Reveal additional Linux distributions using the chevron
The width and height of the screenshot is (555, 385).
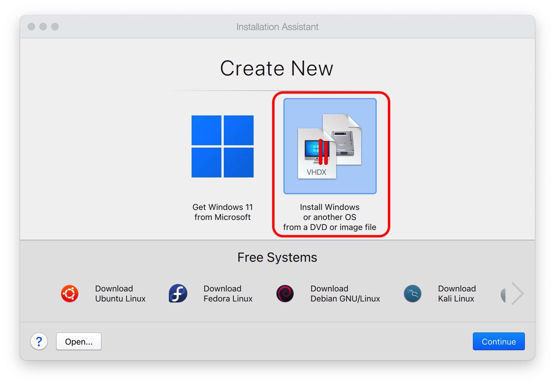coord(516,293)
